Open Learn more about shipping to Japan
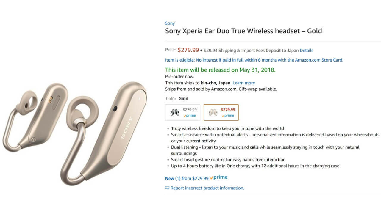This screenshot has width=381, height=214. click(x=244, y=83)
